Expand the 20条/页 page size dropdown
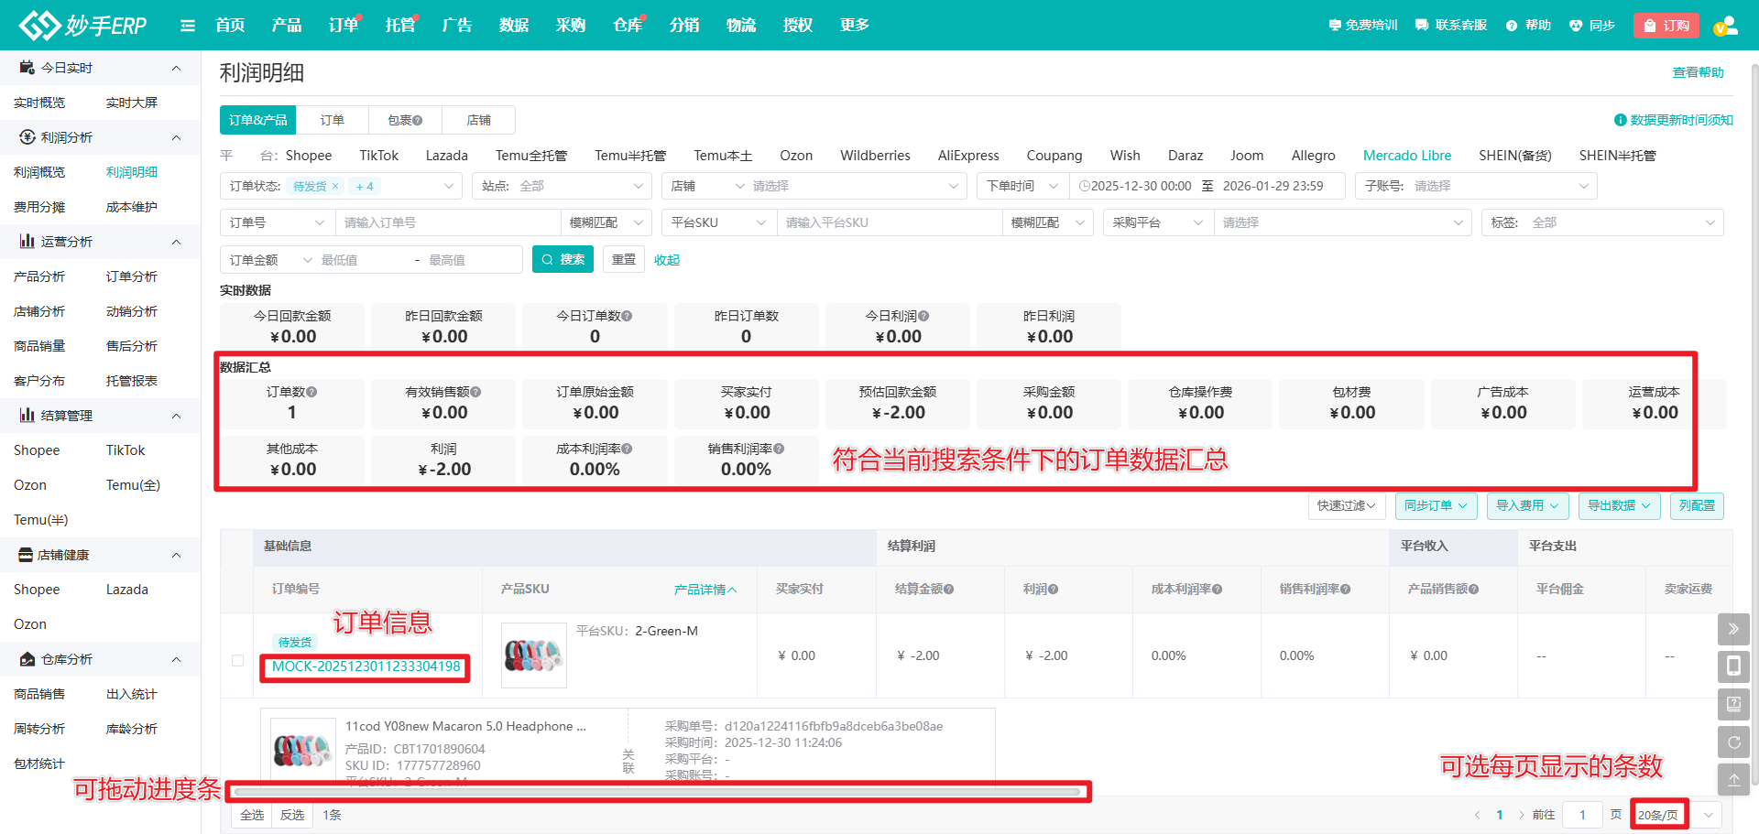This screenshot has width=1759, height=834. [x=1708, y=815]
